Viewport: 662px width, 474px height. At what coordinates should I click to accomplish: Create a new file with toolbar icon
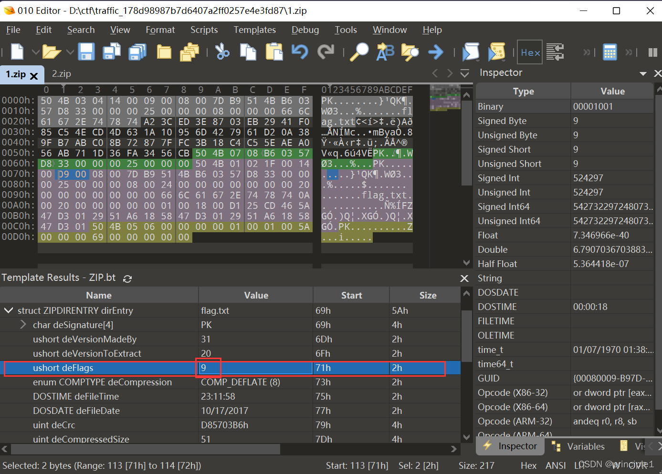(x=17, y=52)
